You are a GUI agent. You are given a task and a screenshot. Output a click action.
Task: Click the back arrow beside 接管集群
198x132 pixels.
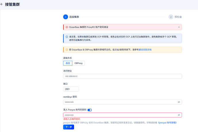click(x=2, y=4)
